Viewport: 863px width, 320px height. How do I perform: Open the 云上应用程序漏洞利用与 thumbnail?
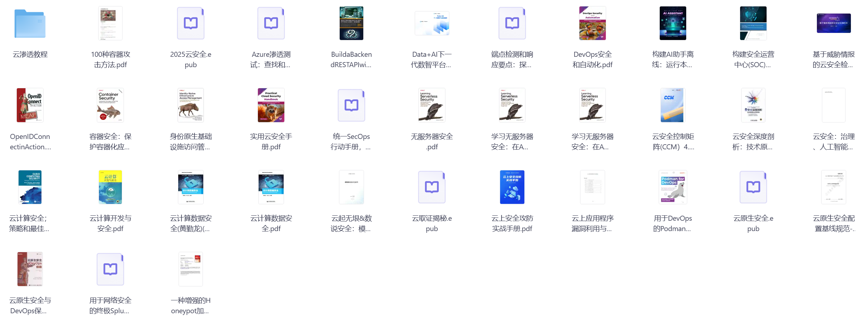593,187
